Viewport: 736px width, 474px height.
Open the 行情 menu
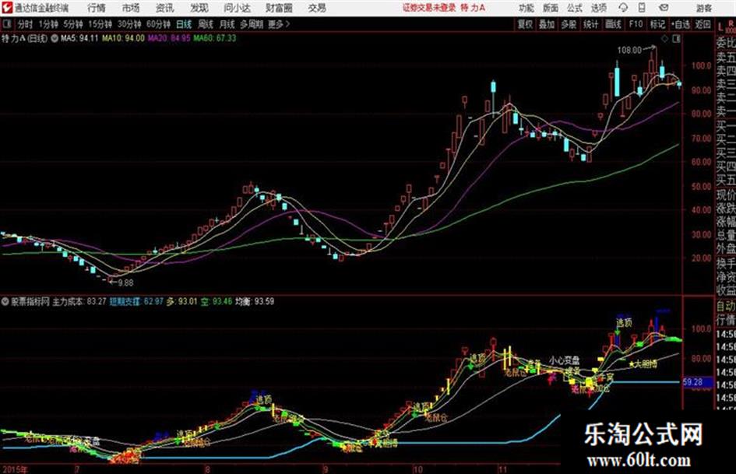tap(97, 8)
